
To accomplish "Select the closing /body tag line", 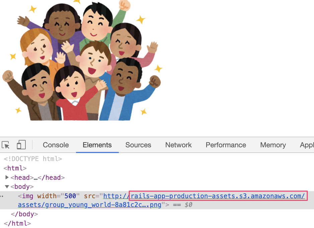I will (24, 214).
